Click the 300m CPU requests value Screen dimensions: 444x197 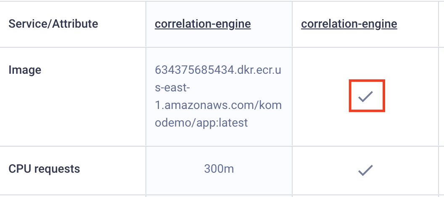pyautogui.click(x=219, y=169)
